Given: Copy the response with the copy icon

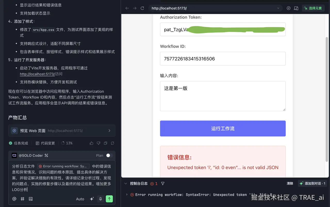Looking at the screenshot, I should [105, 143].
